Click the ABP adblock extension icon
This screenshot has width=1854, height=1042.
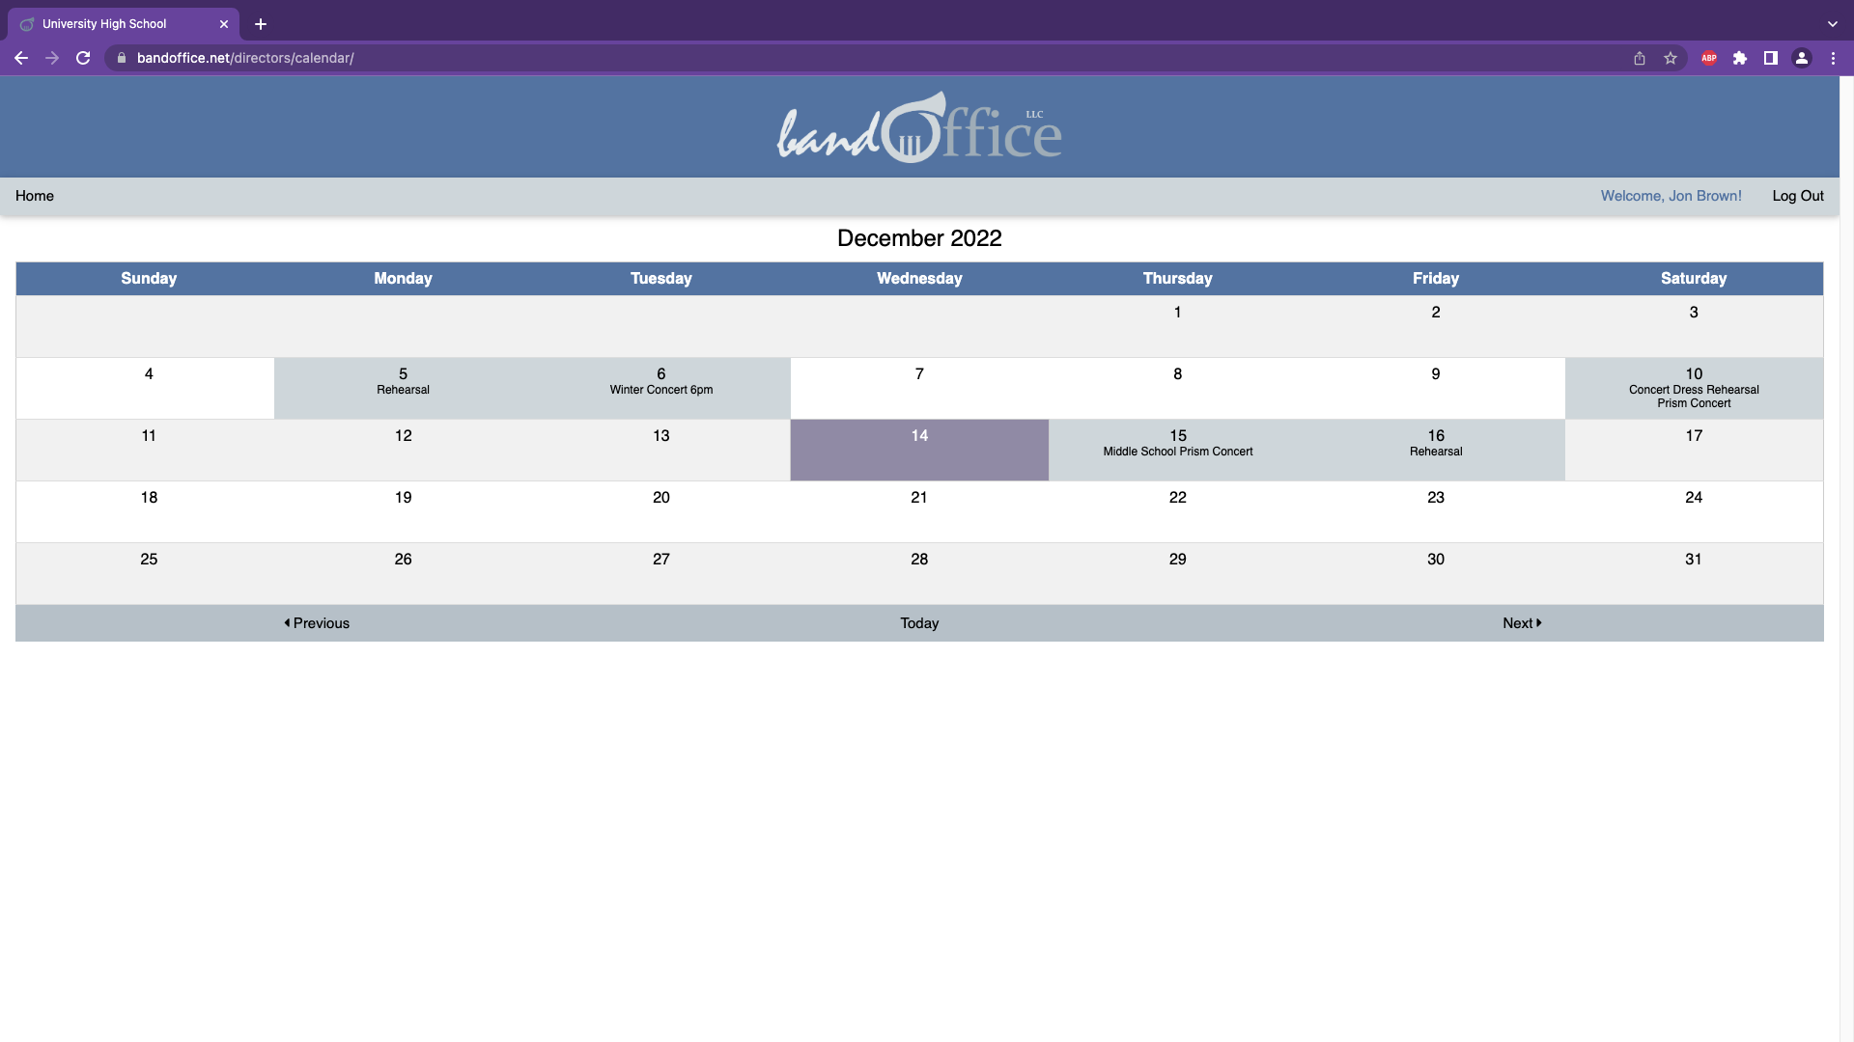click(1709, 58)
